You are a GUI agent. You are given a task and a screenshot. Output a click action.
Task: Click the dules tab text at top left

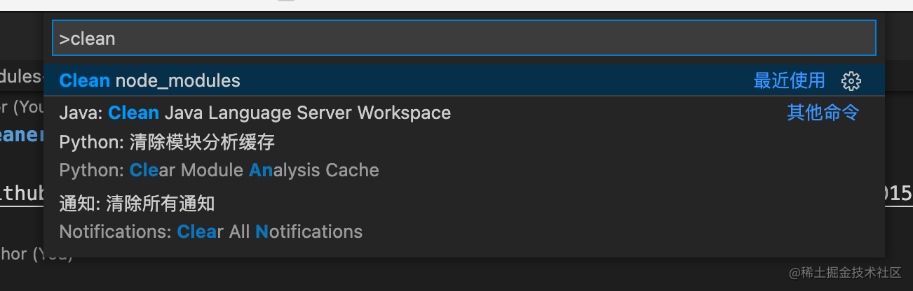coord(20,76)
